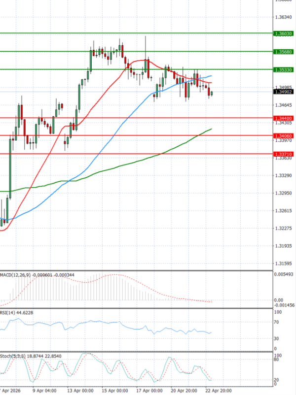Click the right end of the blue moving average
The image size is (296, 395).
point(211,76)
